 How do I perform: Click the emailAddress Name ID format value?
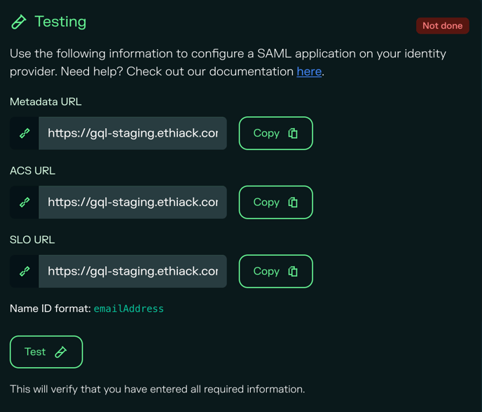pyautogui.click(x=129, y=308)
